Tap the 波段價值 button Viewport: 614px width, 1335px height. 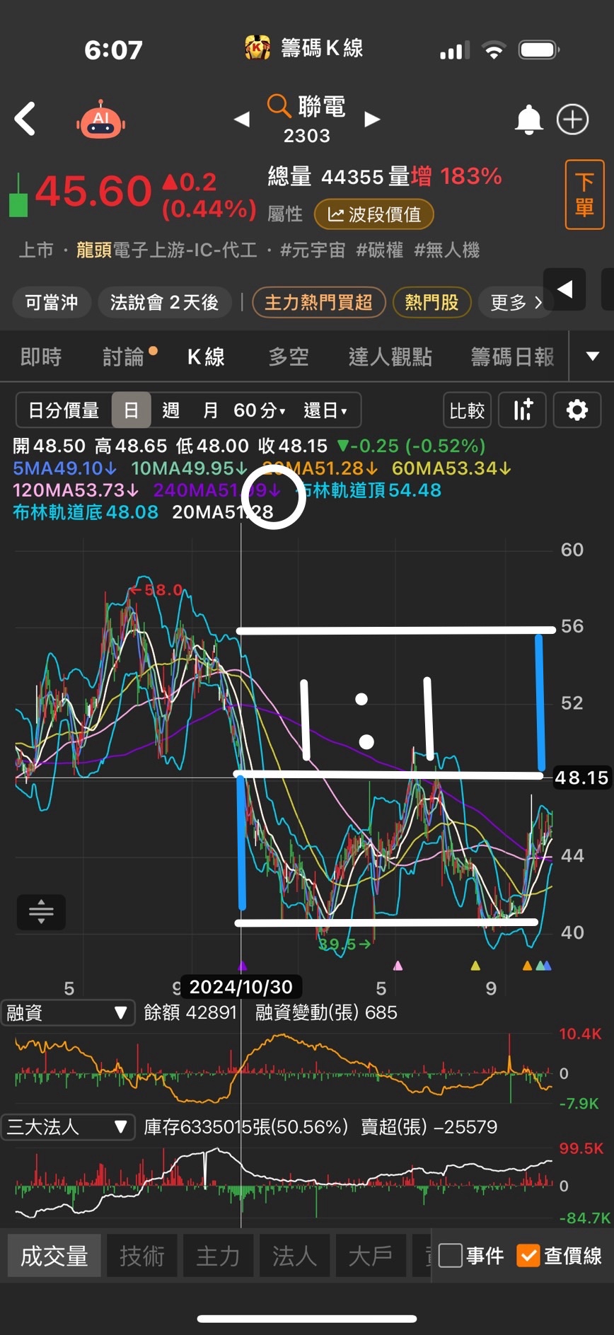[x=373, y=214]
